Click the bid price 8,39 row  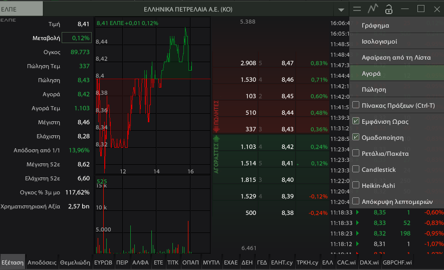271,196
